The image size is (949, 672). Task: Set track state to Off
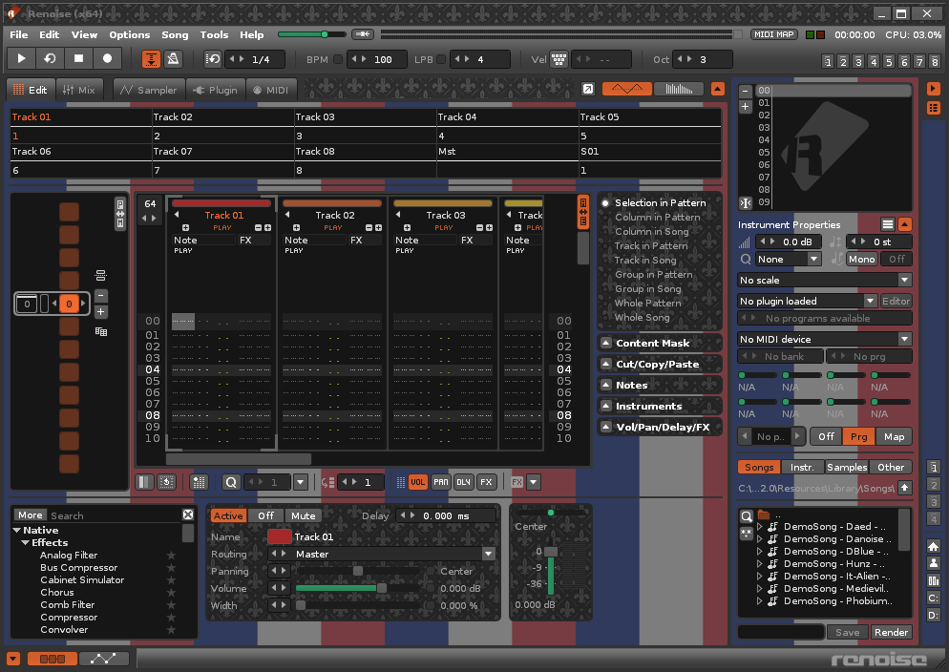(265, 516)
